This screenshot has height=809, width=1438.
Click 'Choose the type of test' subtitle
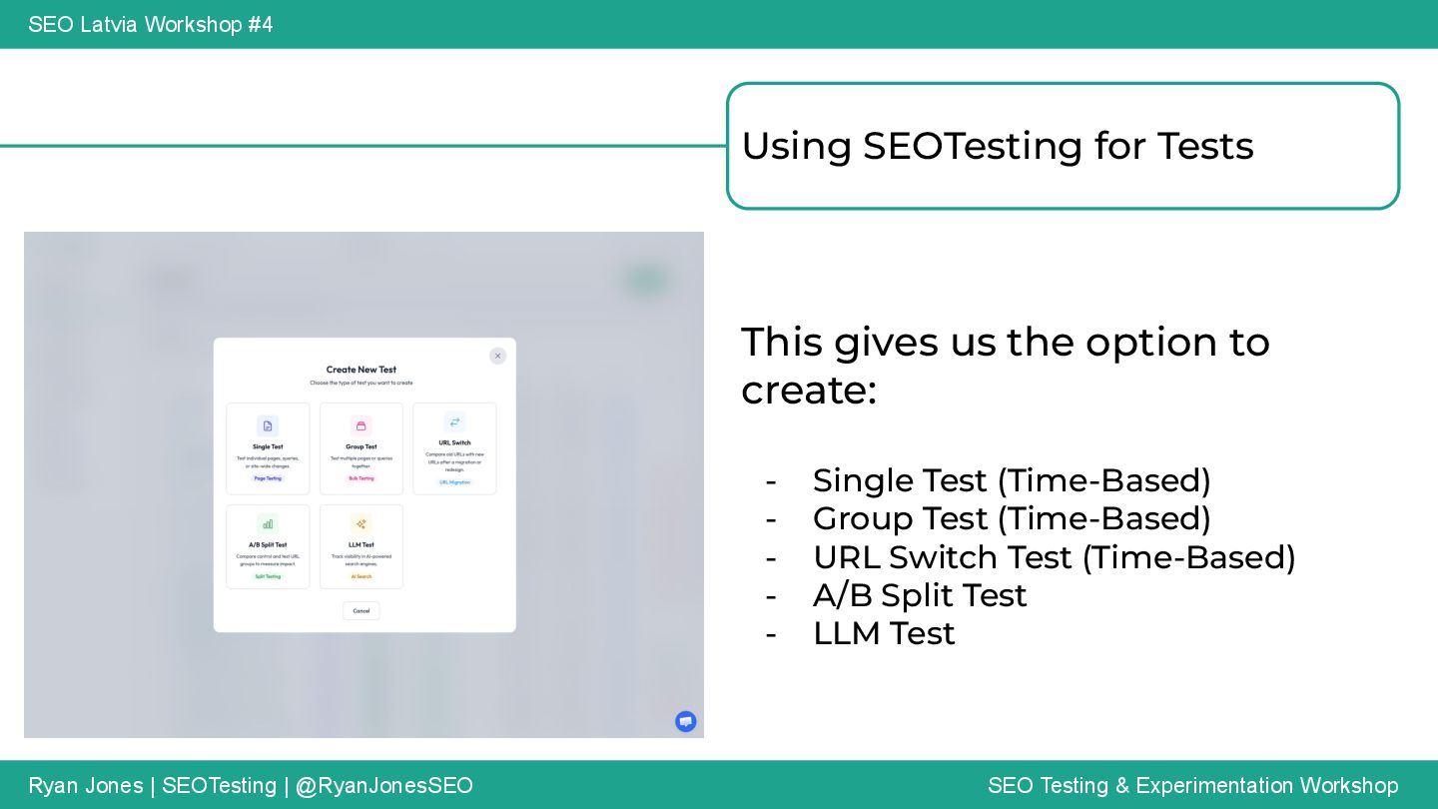361,383
